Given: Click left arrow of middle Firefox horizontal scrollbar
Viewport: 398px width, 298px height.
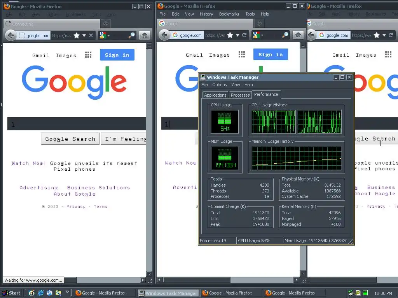Looking at the screenshot, I should click(x=160, y=280).
